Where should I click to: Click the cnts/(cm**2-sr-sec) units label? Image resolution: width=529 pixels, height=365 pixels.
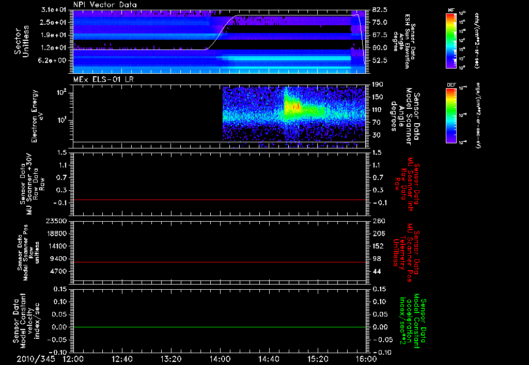477,40
